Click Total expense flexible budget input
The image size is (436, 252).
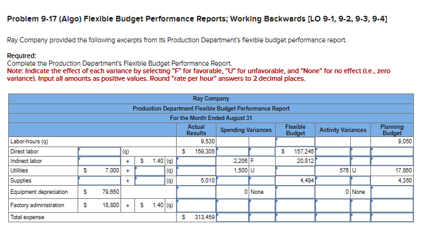[295, 217]
